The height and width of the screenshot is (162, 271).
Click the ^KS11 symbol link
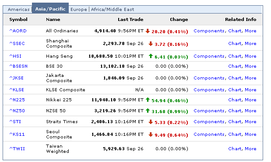tap(17, 134)
